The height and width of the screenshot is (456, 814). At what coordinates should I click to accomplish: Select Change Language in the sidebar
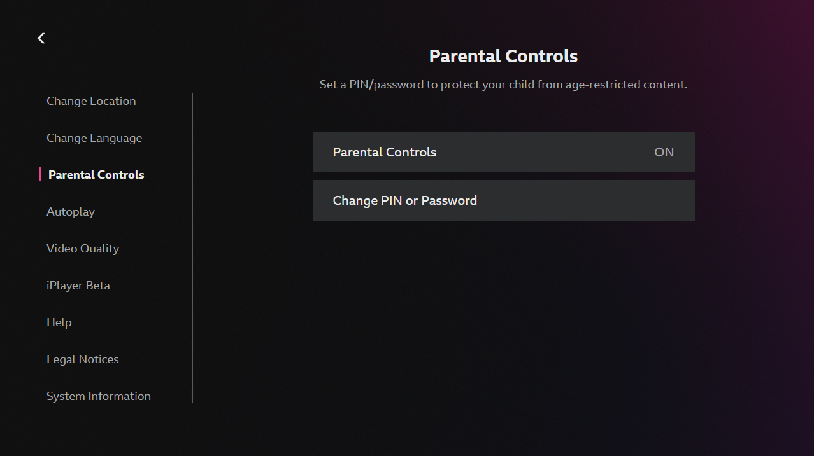coord(94,137)
